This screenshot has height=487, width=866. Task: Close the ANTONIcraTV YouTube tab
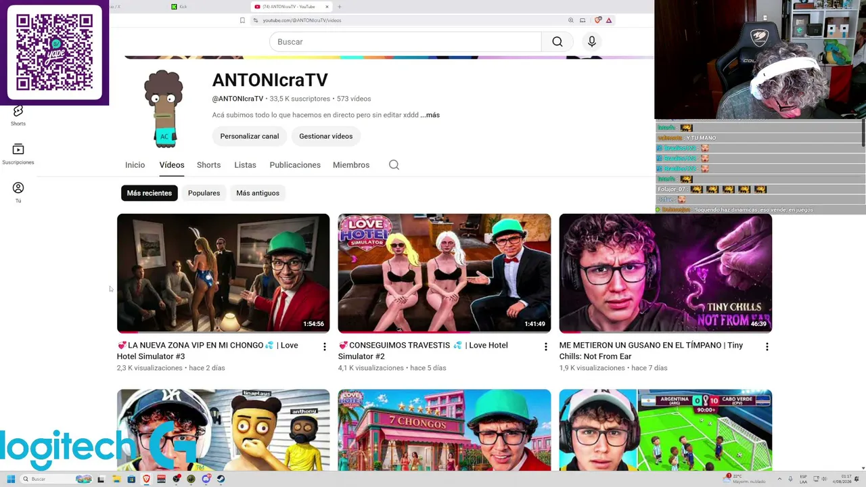tap(327, 7)
